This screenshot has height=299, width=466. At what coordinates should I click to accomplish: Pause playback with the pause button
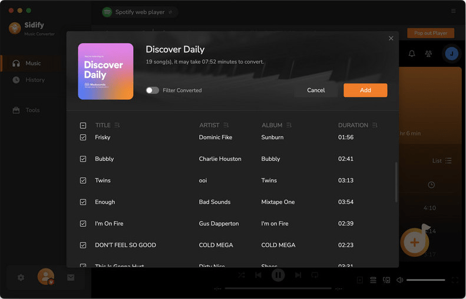[278, 275]
